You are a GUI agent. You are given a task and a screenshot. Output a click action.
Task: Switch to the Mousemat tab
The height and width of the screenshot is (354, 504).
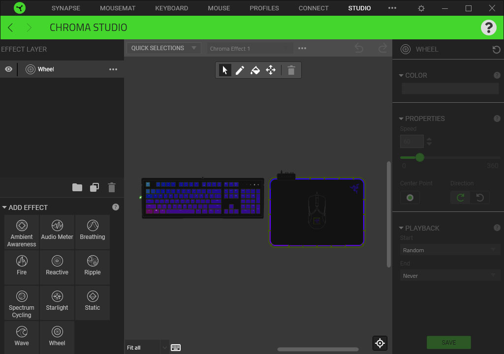click(x=118, y=8)
